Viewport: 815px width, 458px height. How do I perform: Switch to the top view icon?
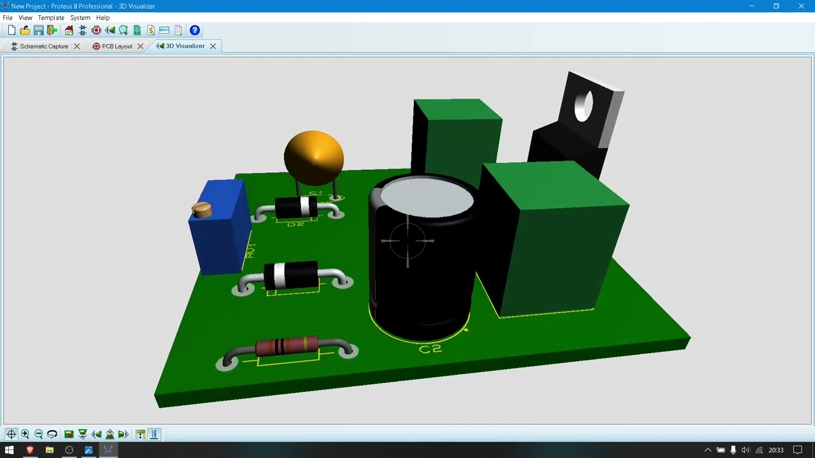[69, 434]
